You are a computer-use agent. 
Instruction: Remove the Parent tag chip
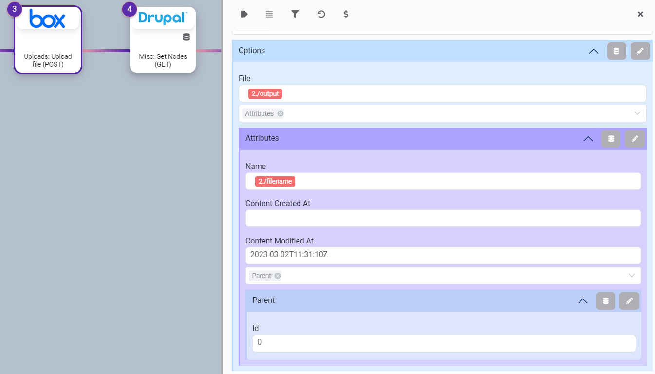point(278,276)
